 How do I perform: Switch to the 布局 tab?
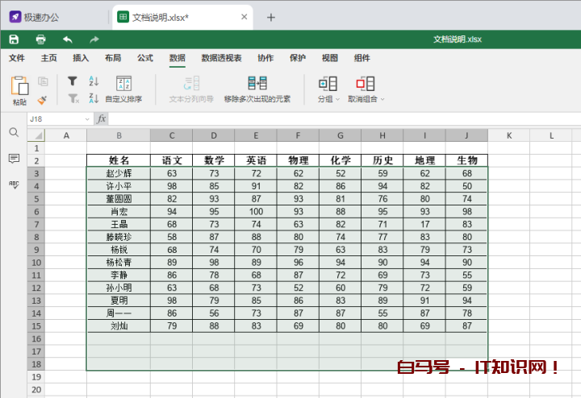point(113,58)
